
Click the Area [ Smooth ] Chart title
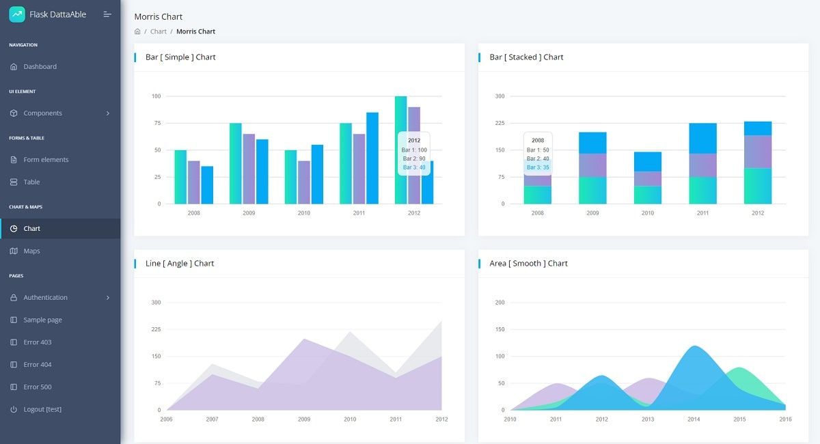click(x=528, y=264)
